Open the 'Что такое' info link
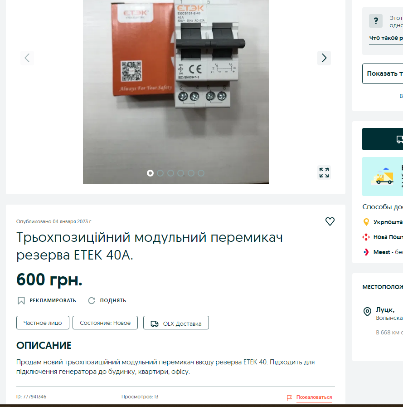This screenshot has height=407, width=403. click(x=386, y=38)
